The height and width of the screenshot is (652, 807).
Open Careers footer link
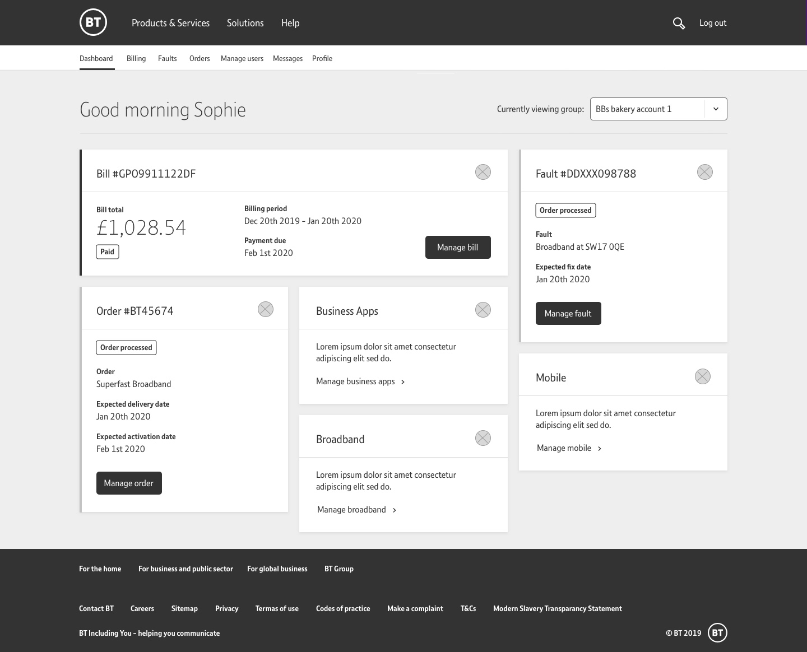click(142, 608)
